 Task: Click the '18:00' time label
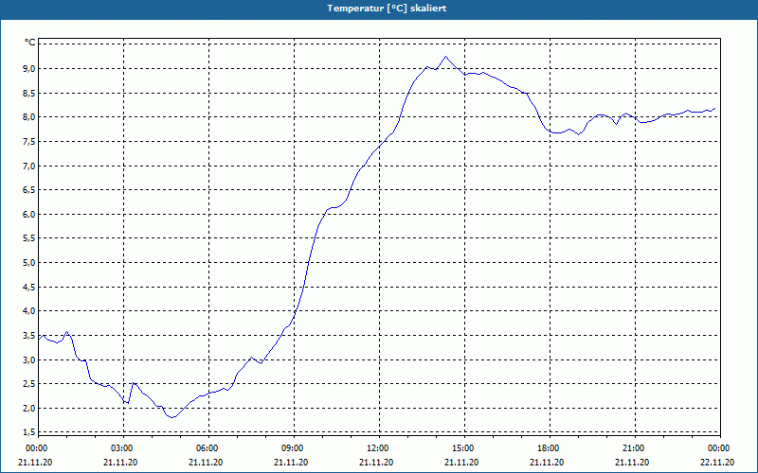coord(548,448)
